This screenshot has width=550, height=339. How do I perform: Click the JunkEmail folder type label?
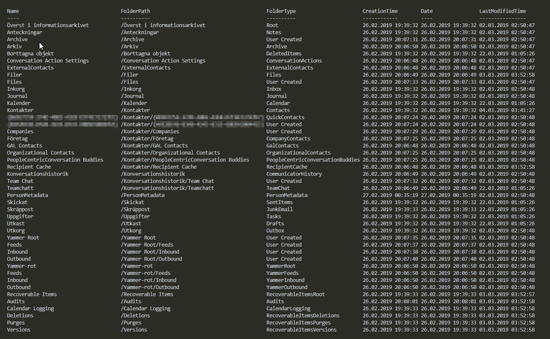pyautogui.click(x=280, y=209)
